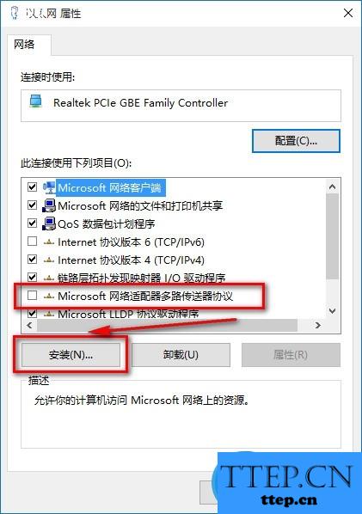This screenshot has height=514, width=362.
Task: Click the Realtek network adapter icon
Action: [x=35, y=101]
